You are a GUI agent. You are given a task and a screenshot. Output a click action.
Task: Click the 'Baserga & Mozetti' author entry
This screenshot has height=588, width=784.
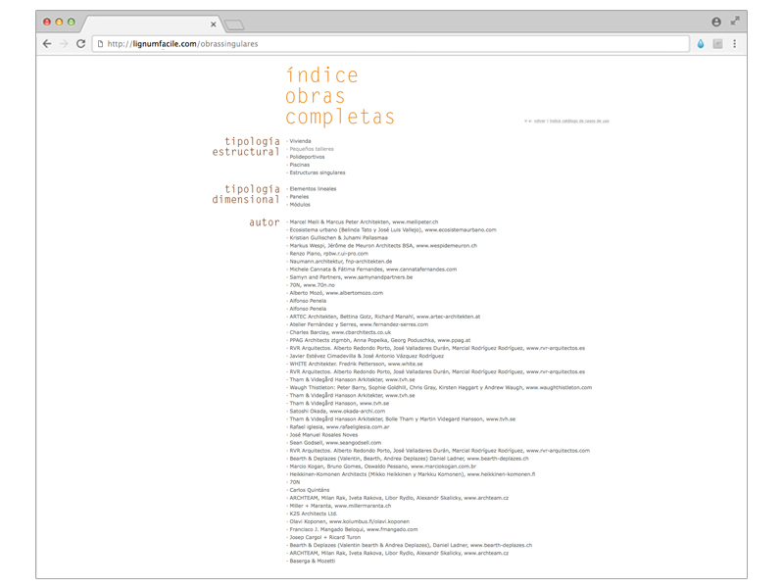click(312, 562)
